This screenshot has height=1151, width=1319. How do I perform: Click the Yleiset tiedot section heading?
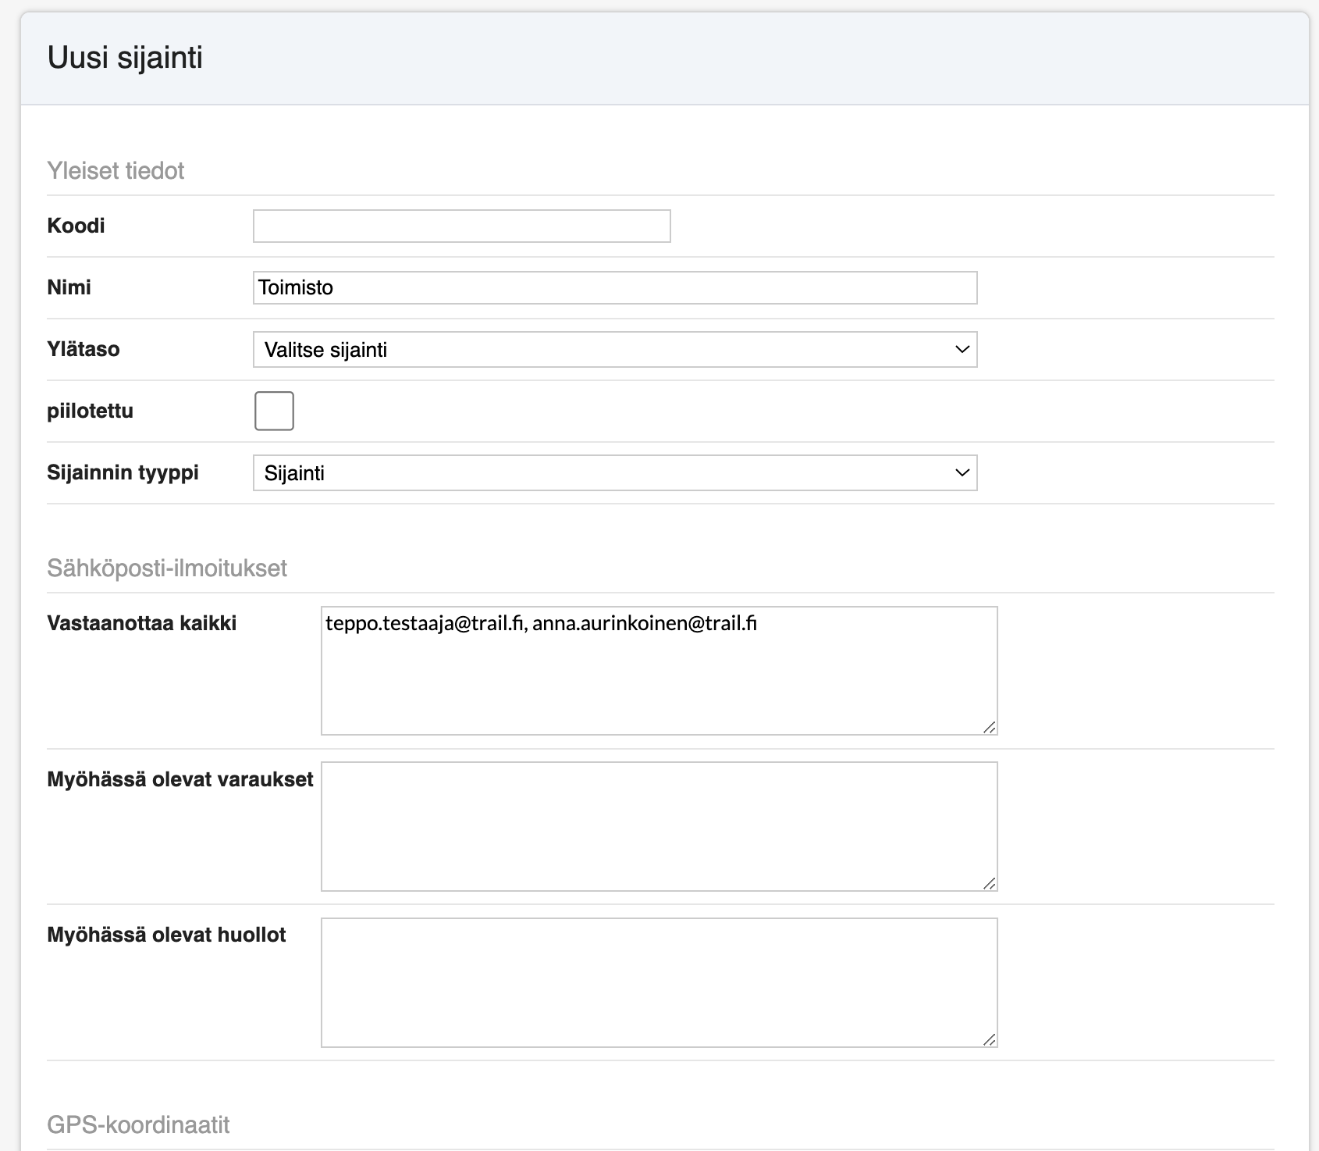pyautogui.click(x=116, y=171)
